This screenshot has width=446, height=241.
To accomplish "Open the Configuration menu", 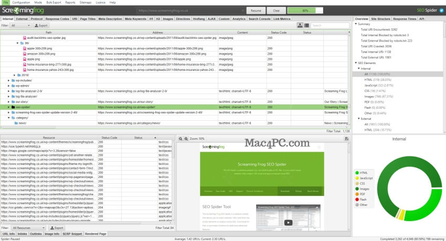I will (21, 2).
